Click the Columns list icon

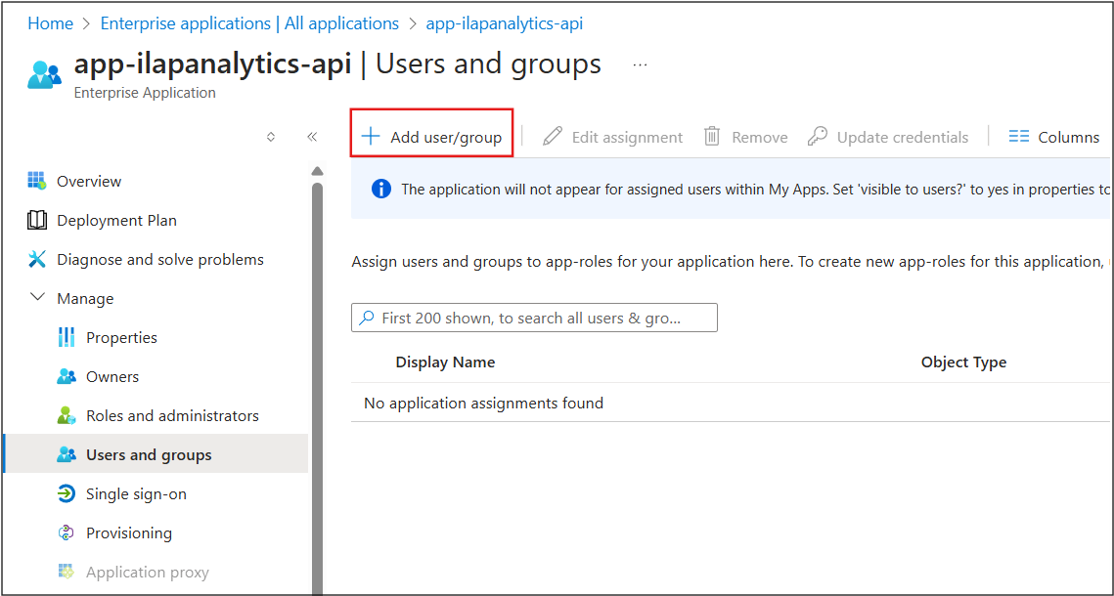[x=1019, y=136]
